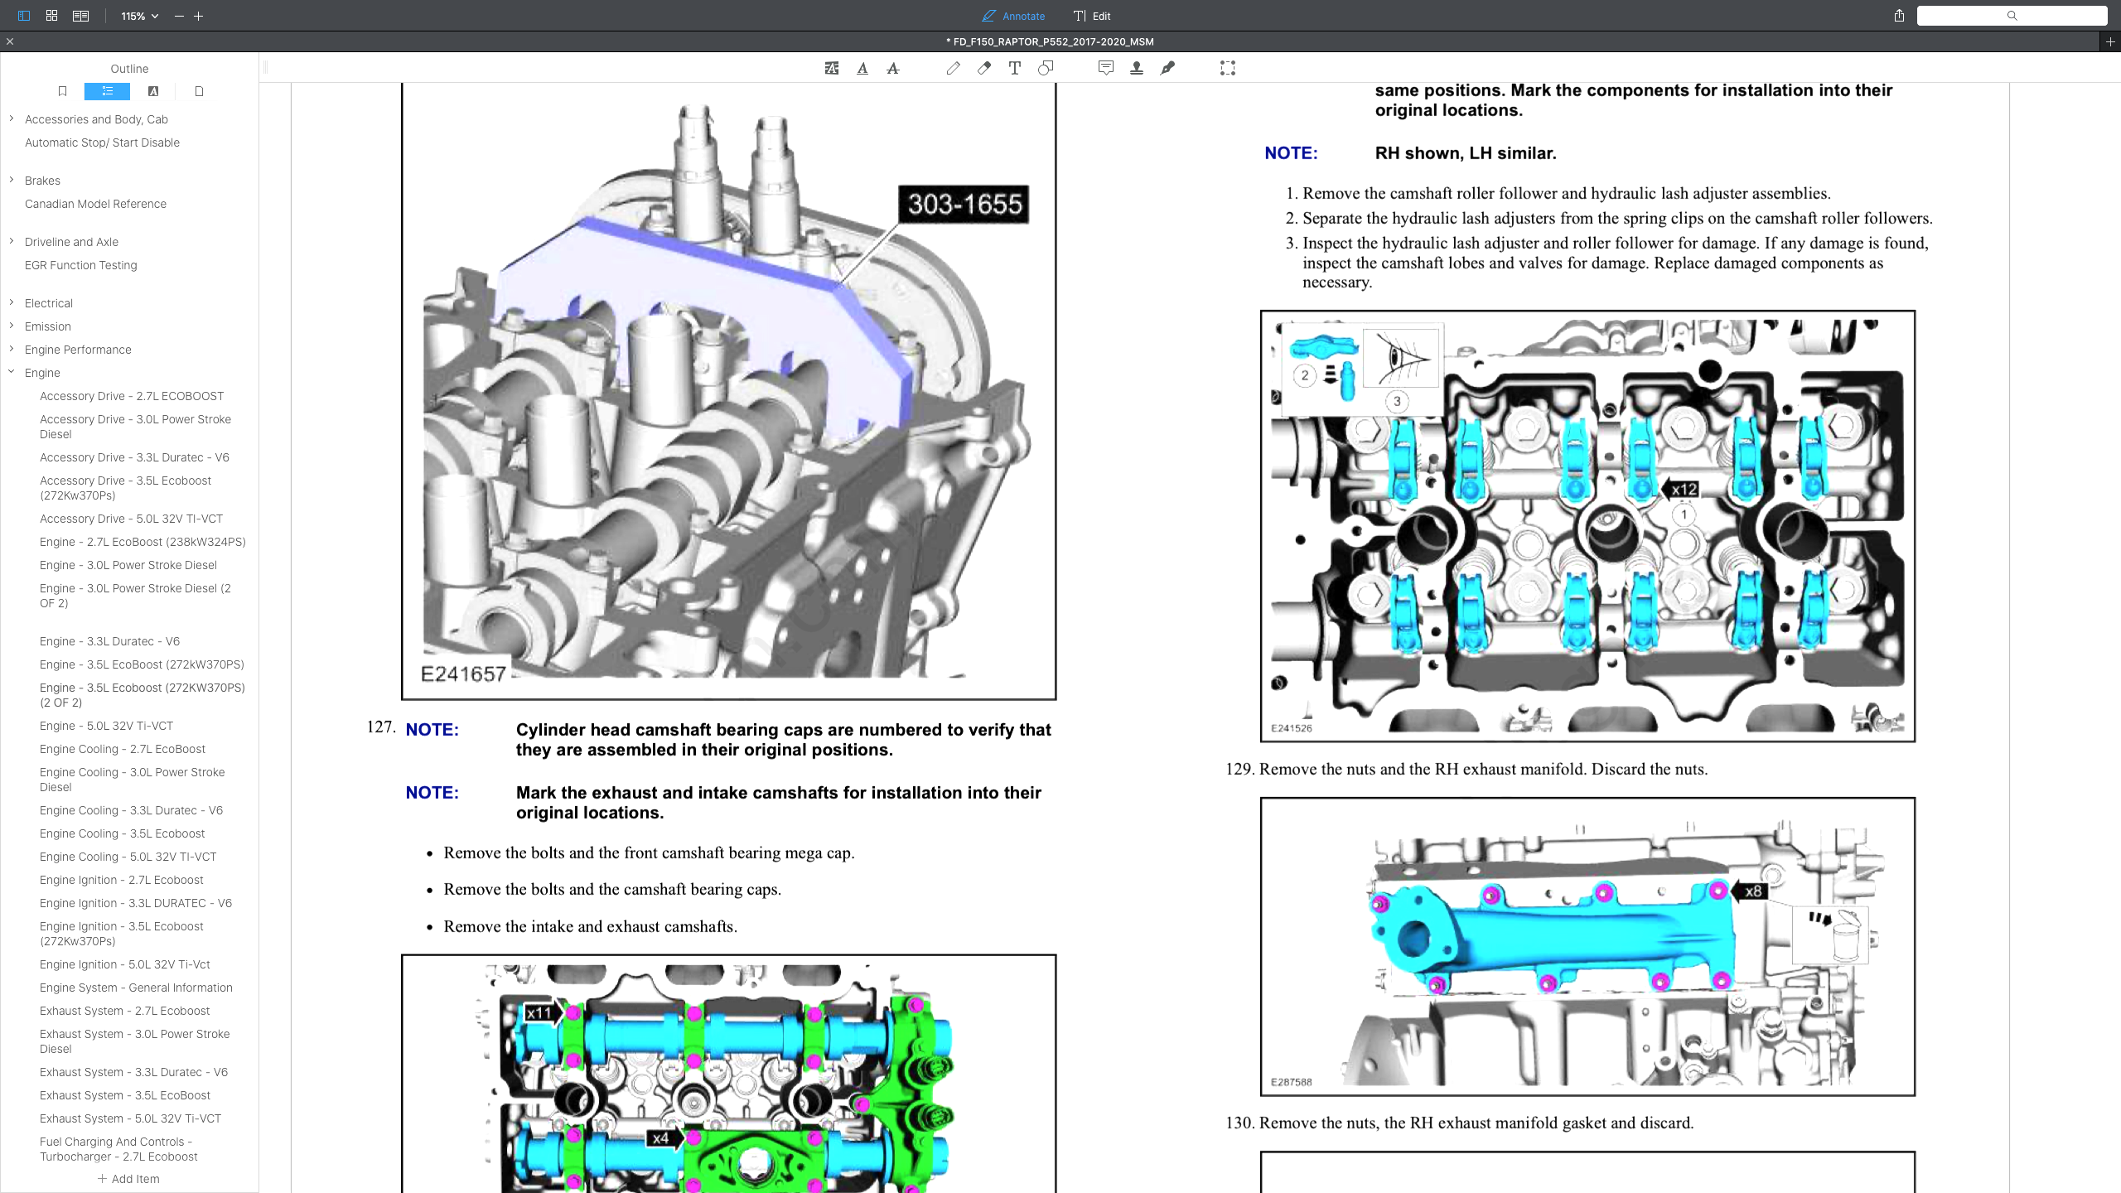This screenshot has height=1193, width=2121.
Task: Zoom out with the minus button
Action: tap(179, 16)
